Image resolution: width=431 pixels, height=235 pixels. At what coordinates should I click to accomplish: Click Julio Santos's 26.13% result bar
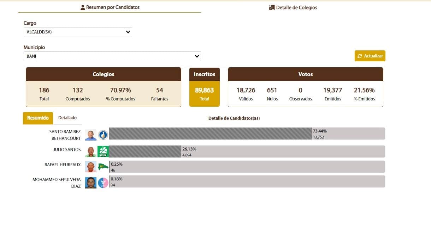pos(145,151)
